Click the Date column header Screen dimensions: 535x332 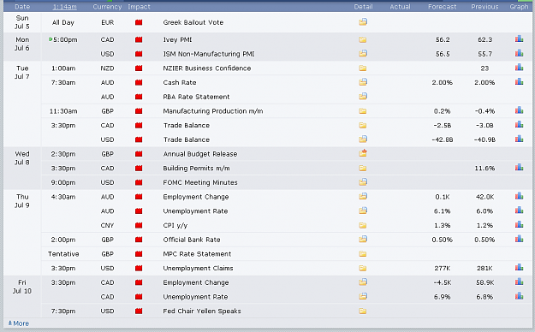click(22, 7)
